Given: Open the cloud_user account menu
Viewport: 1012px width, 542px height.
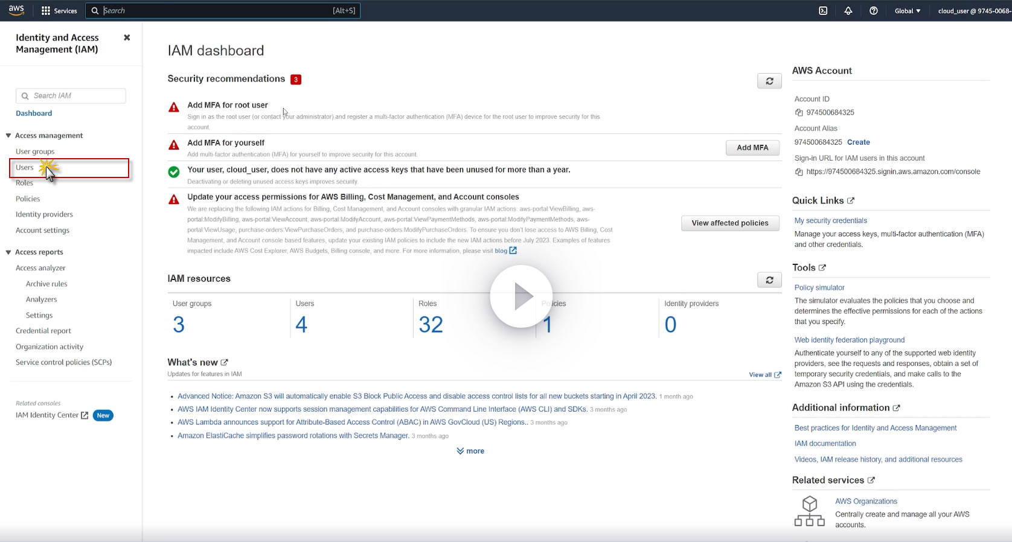Looking at the screenshot, I should [975, 11].
